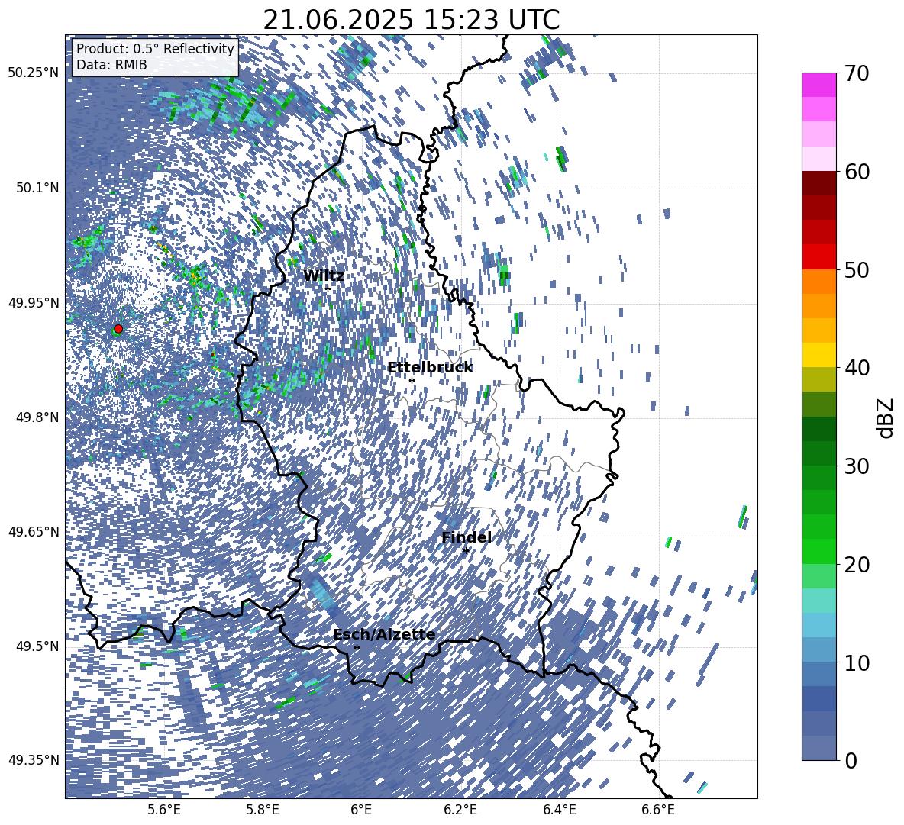
Task: Click the 49.8°N latitude label
Action: [x=37, y=417]
